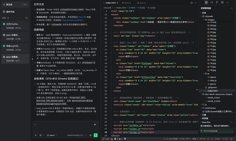The height and width of the screenshot is (141, 236).
Task: Click the Cue-Pro suggestion status link
Action: click(x=214, y=131)
